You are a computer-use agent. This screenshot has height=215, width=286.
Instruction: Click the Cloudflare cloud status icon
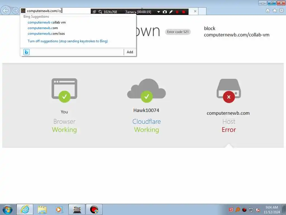(x=146, y=90)
